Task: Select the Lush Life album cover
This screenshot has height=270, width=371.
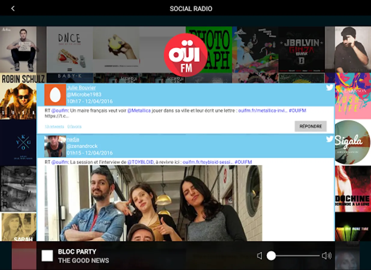Action: (353, 96)
